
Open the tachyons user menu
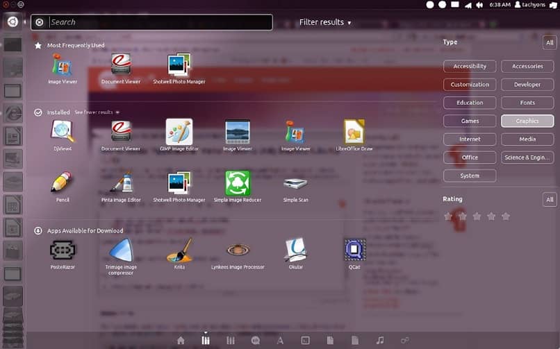530,5
